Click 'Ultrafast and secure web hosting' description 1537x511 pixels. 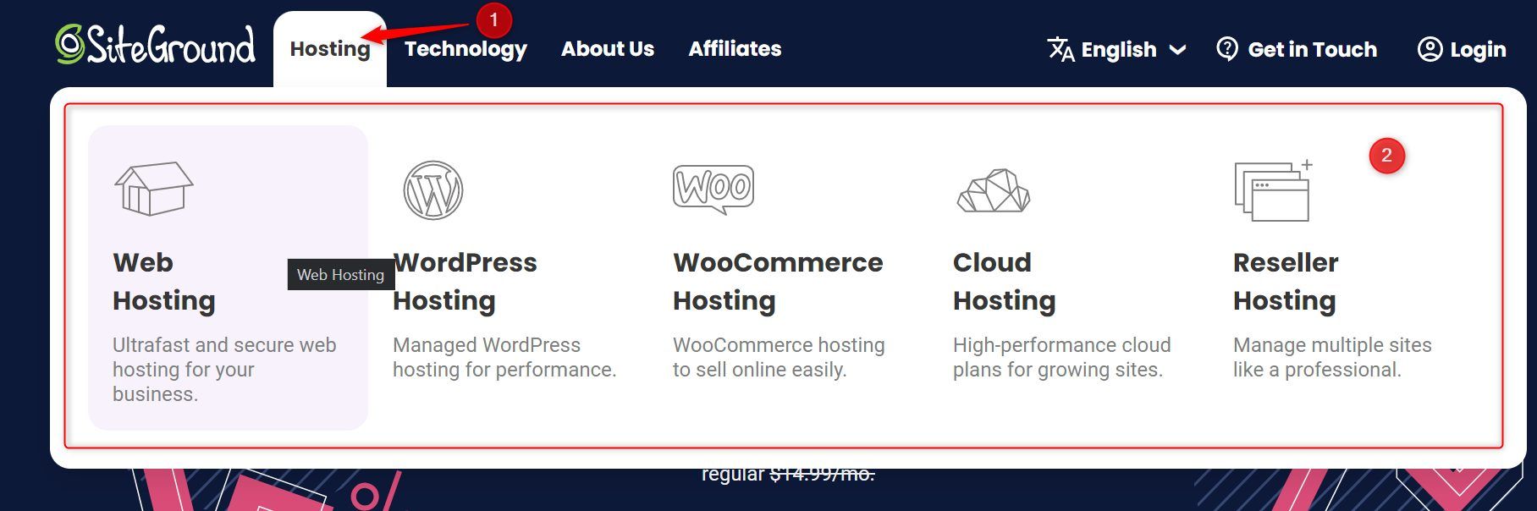point(224,370)
